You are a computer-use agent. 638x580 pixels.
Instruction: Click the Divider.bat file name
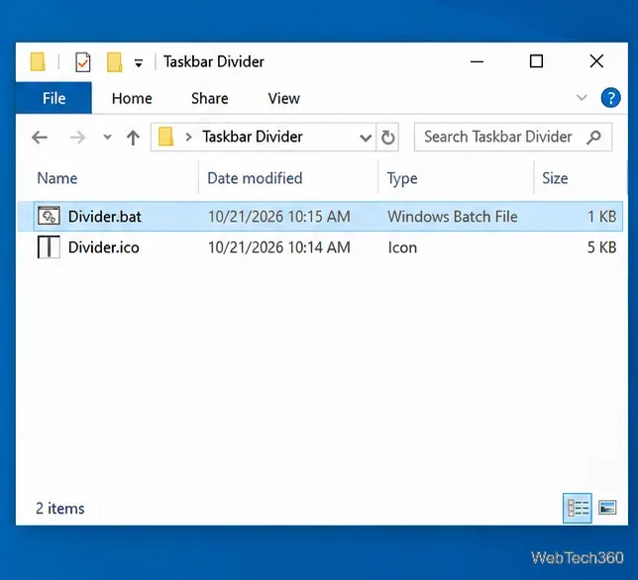coord(105,217)
